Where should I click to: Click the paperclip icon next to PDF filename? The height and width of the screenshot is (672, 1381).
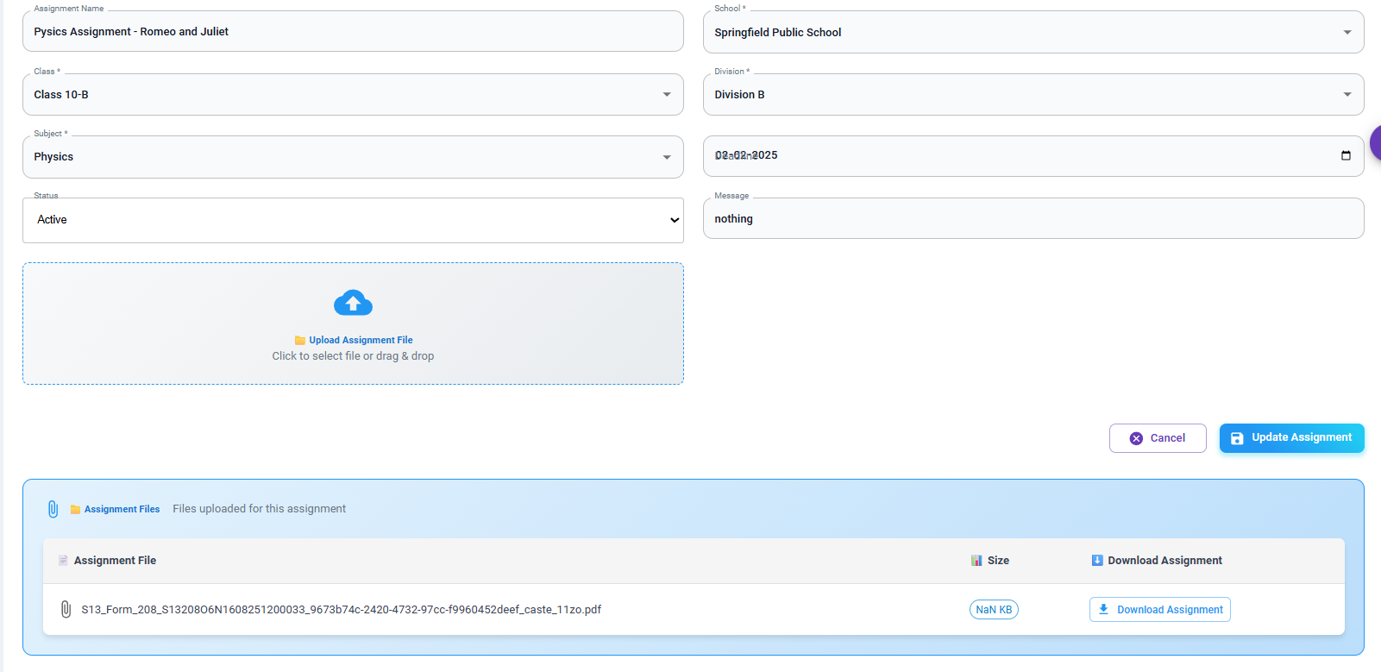pos(66,610)
